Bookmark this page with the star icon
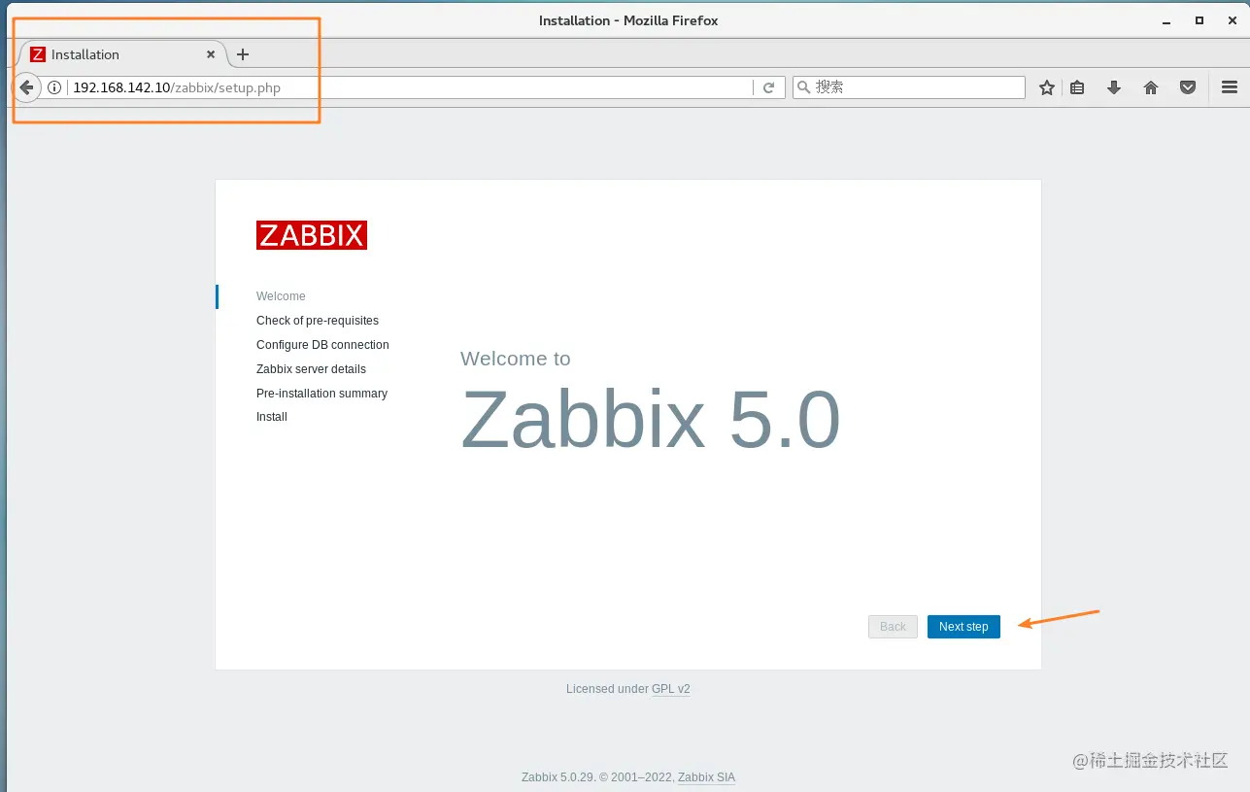 click(1047, 87)
